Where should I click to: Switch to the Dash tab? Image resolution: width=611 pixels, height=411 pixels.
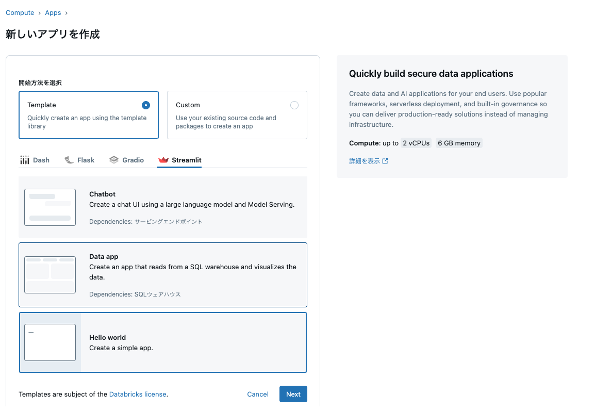35,160
